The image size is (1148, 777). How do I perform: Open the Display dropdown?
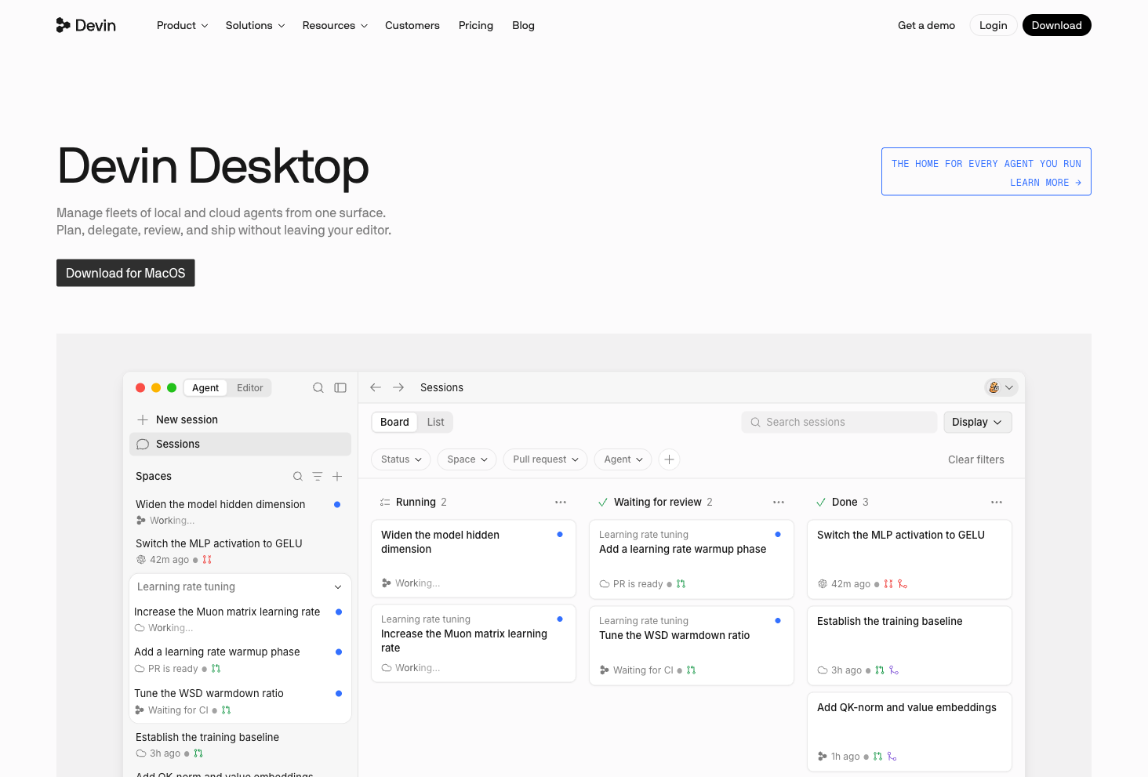977,422
